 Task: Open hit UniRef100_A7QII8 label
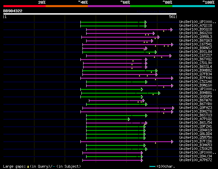pyautogui.click(x=196, y=26)
